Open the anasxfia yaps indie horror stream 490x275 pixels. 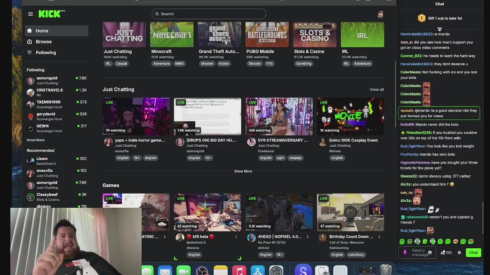pyautogui.click(x=136, y=116)
